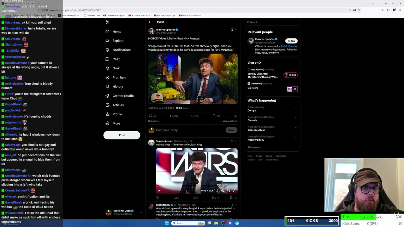Image resolution: width=404 pixels, height=227 pixels.
Task: Enter fullscreen on the Beyond Absurd video
Action: click(234, 190)
